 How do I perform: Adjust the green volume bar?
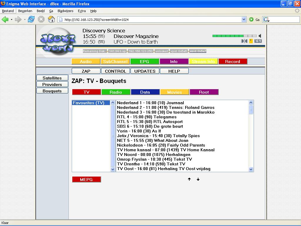234,36
